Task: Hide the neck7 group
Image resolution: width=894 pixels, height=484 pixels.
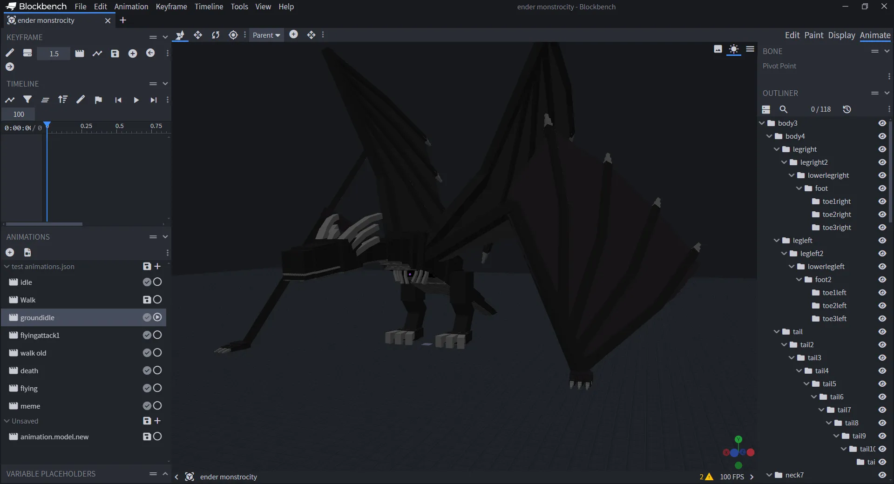Action: click(x=882, y=475)
